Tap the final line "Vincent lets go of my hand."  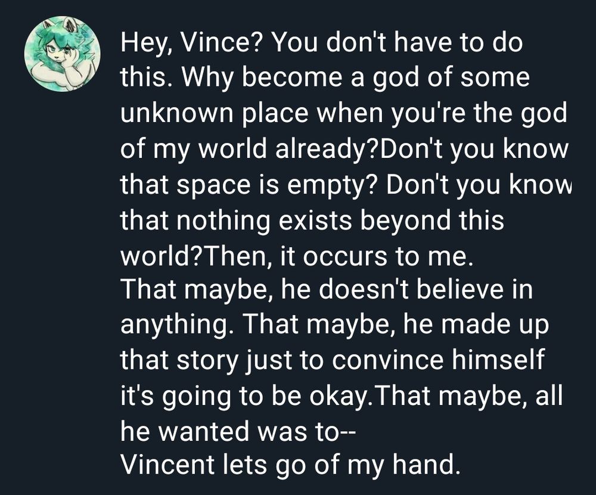point(290,465)
